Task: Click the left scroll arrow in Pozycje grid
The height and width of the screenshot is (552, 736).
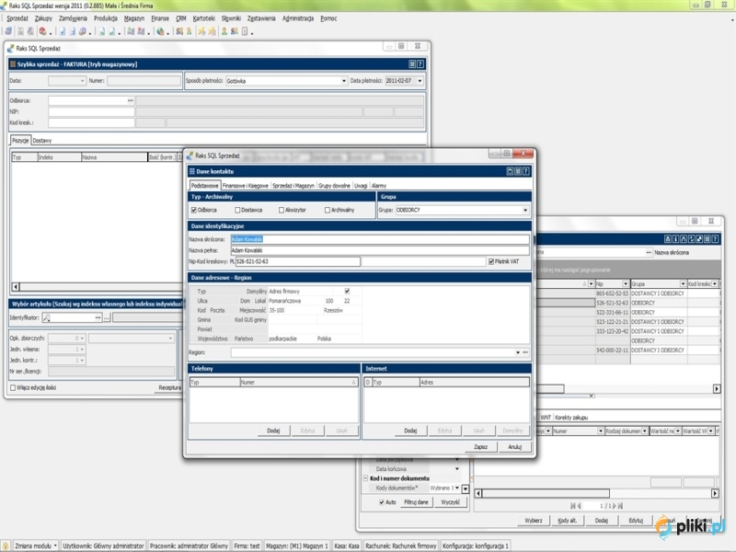Action: coord(16,286)
